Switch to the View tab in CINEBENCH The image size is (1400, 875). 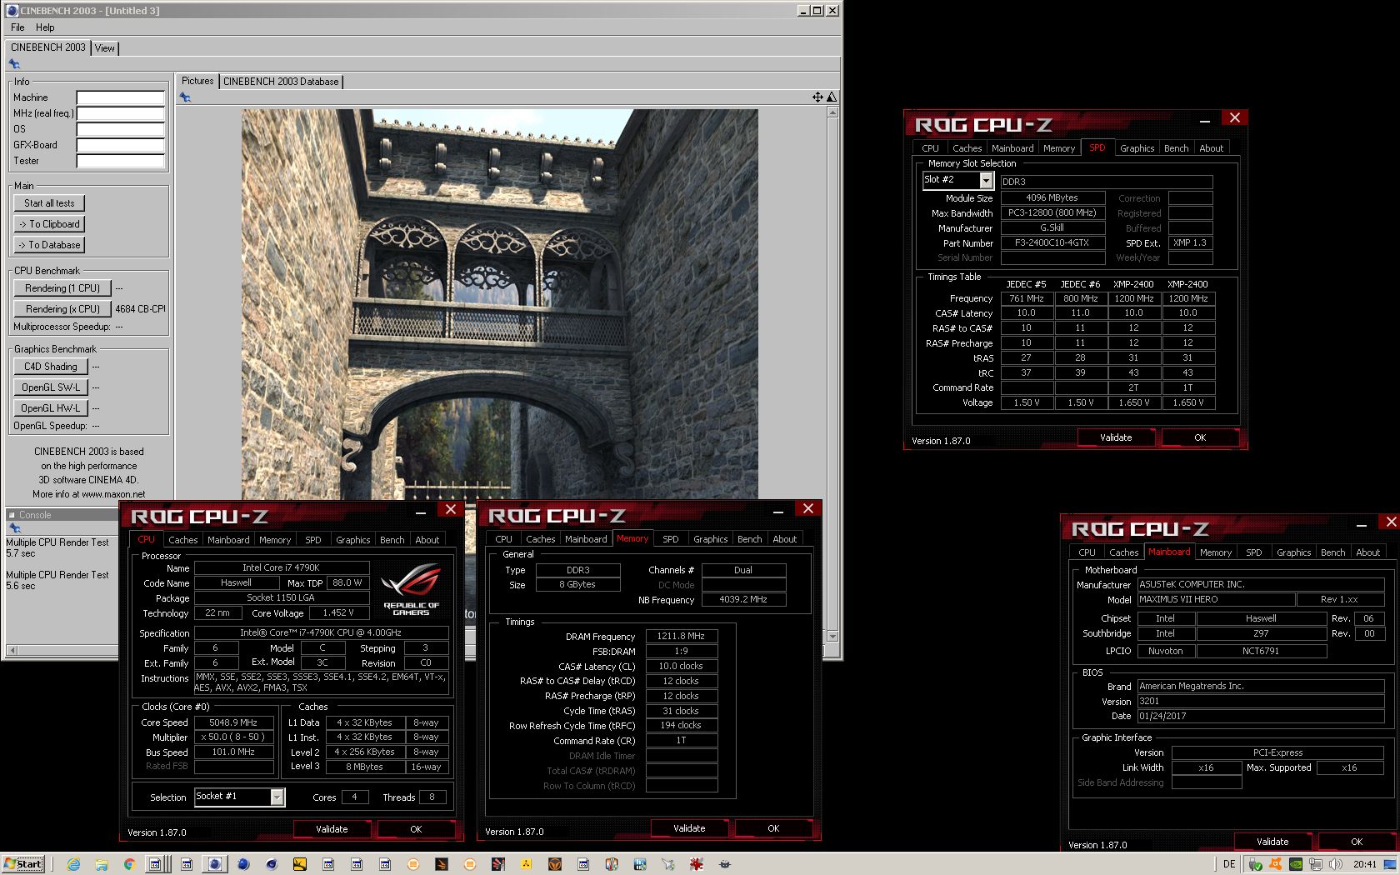click(105, 48)
